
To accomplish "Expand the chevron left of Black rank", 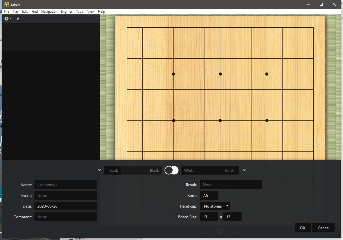I will (x=99, y=170).
